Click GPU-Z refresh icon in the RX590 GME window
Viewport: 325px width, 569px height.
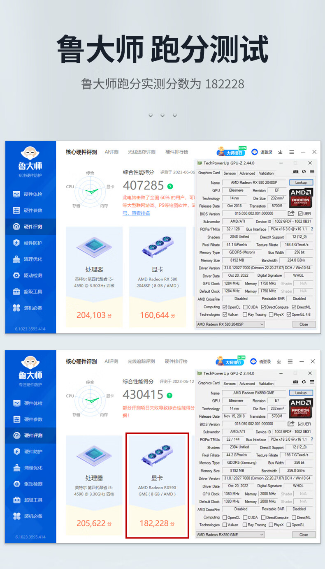pyautogui.click(x=304, y=382)
